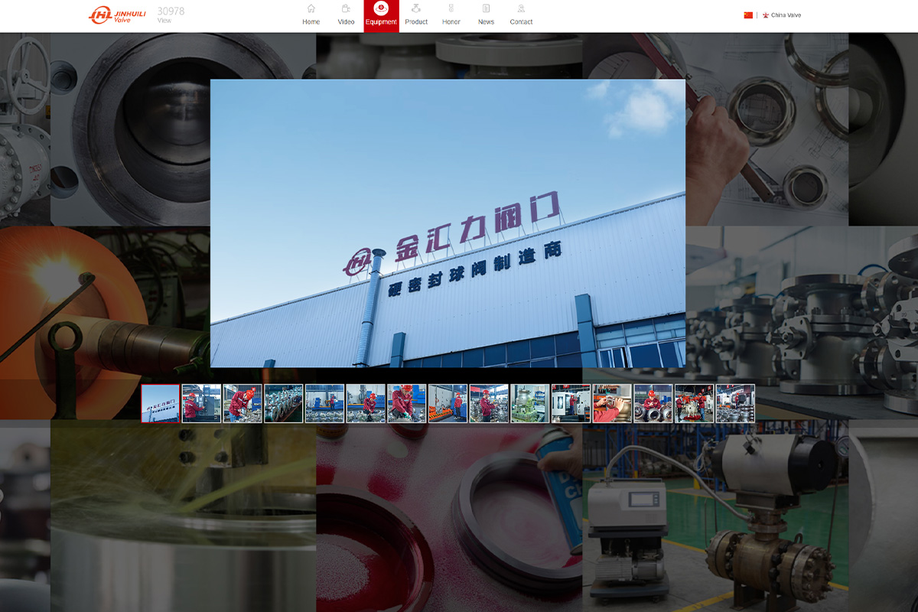Open the Video camera icon
This screenshot has height=612, width=918.
coord(346,9)
